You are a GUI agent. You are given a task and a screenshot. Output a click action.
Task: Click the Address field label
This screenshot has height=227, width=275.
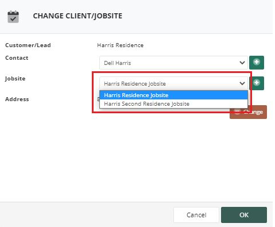[x=17, y=99]
